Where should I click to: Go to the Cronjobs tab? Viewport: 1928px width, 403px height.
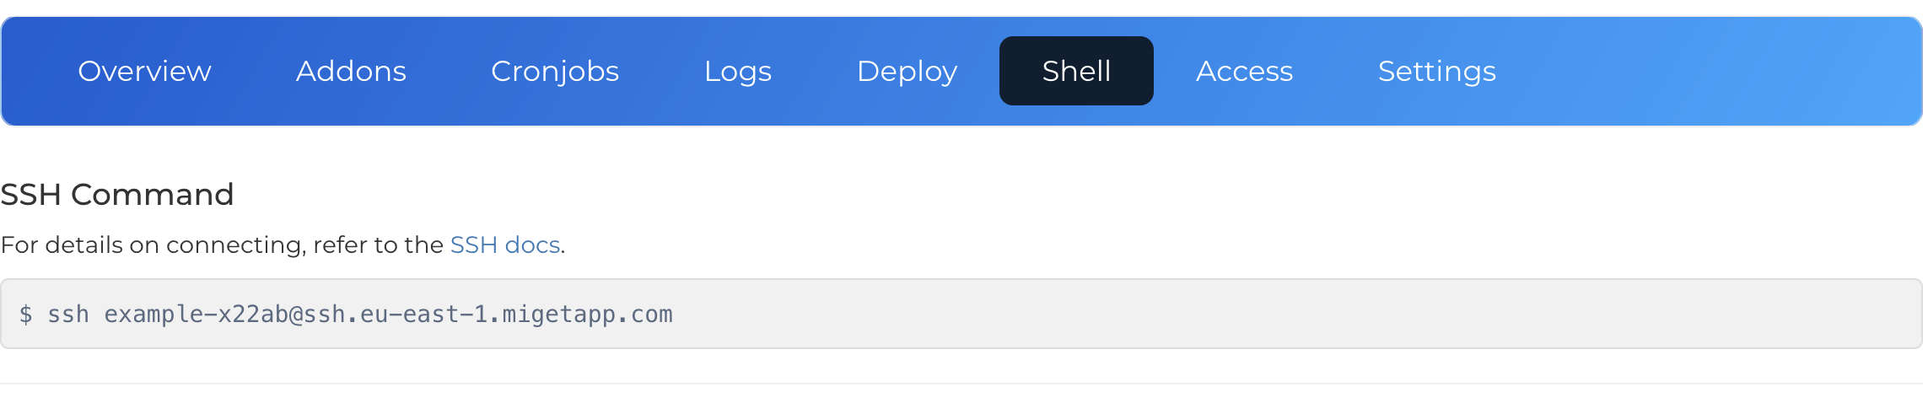(x=555, y=71)
